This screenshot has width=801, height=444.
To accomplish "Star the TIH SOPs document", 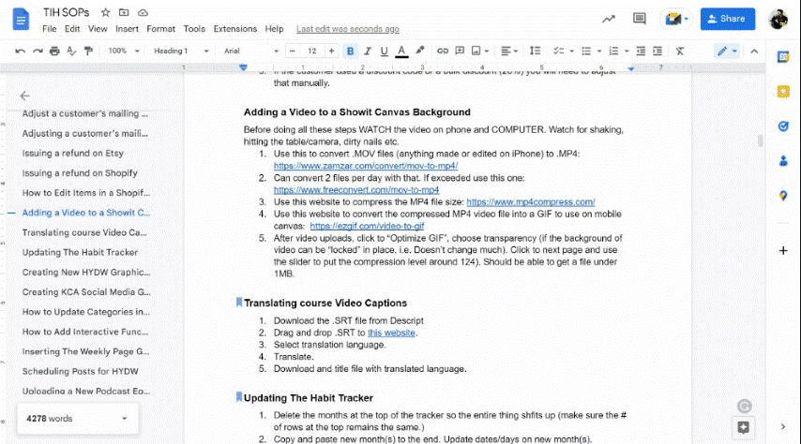I will [105, 12].
